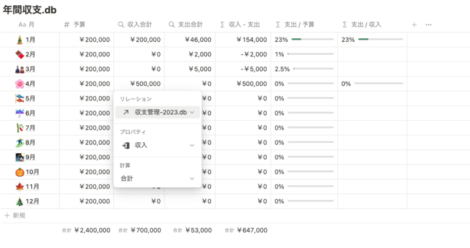
Task: Click the cherry blossom icon for 4月
Action: coord(20,83)
